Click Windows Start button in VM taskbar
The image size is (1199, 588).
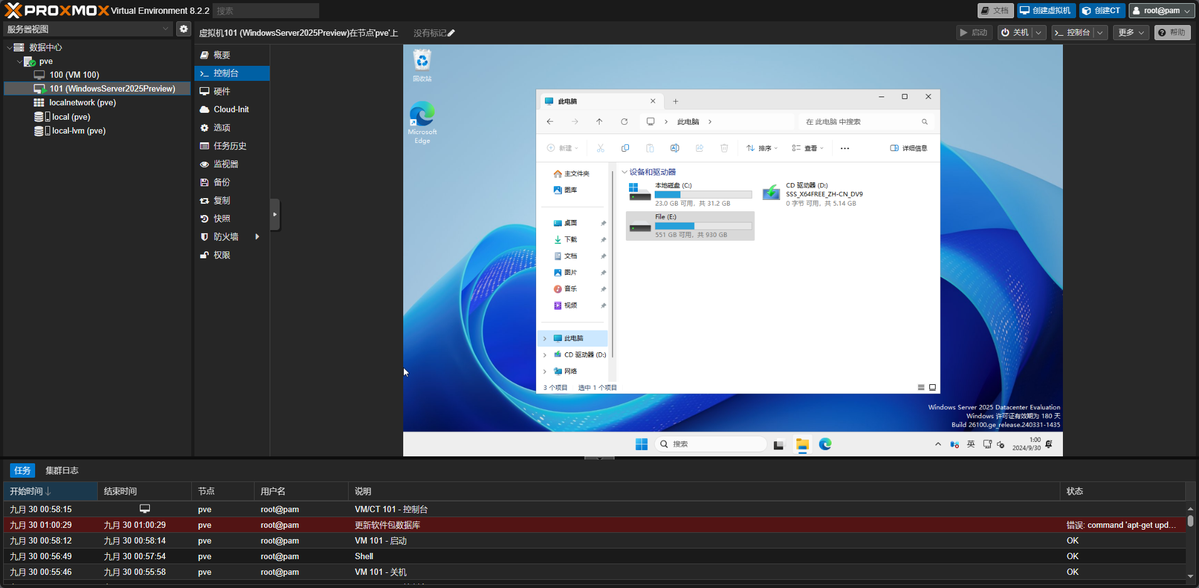click(641, 444)
